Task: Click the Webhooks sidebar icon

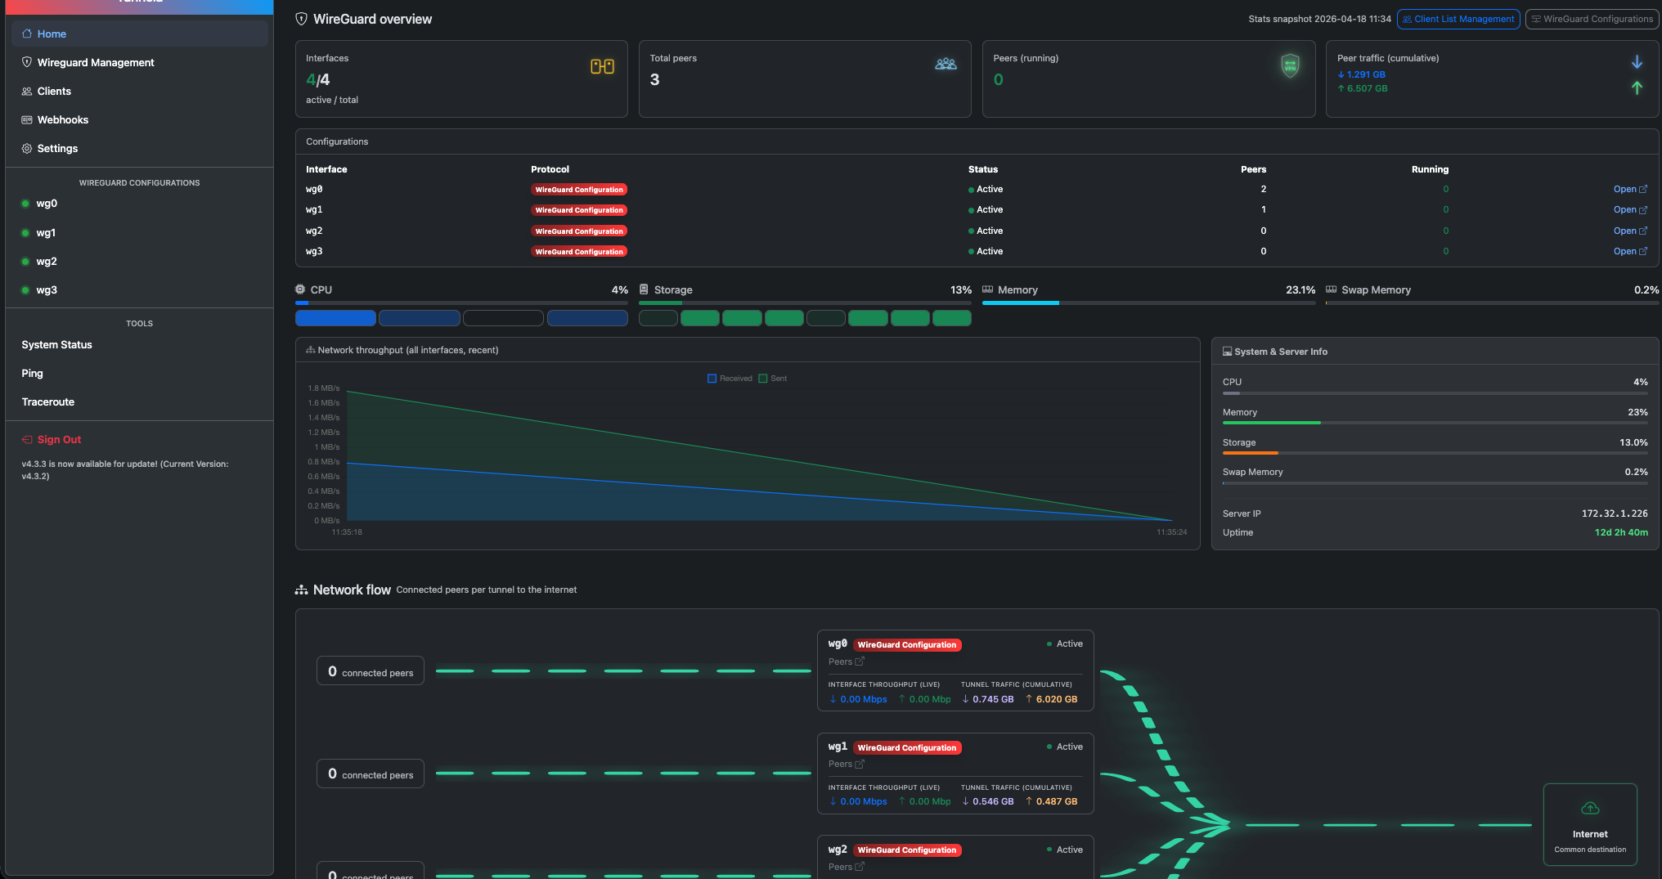Action: pos(27,119)
